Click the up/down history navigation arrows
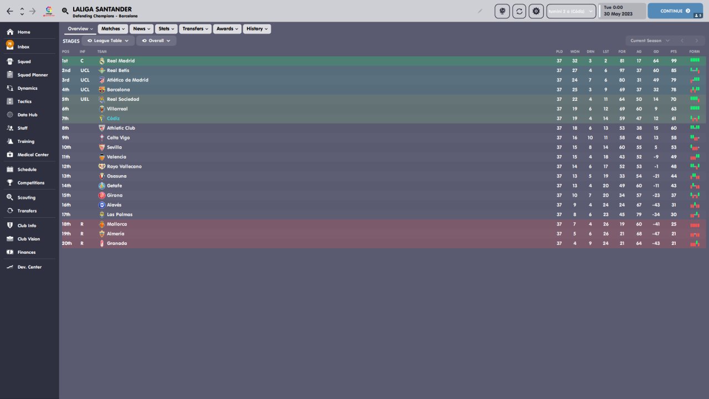709x399 pixels. [x=22, y=11]
